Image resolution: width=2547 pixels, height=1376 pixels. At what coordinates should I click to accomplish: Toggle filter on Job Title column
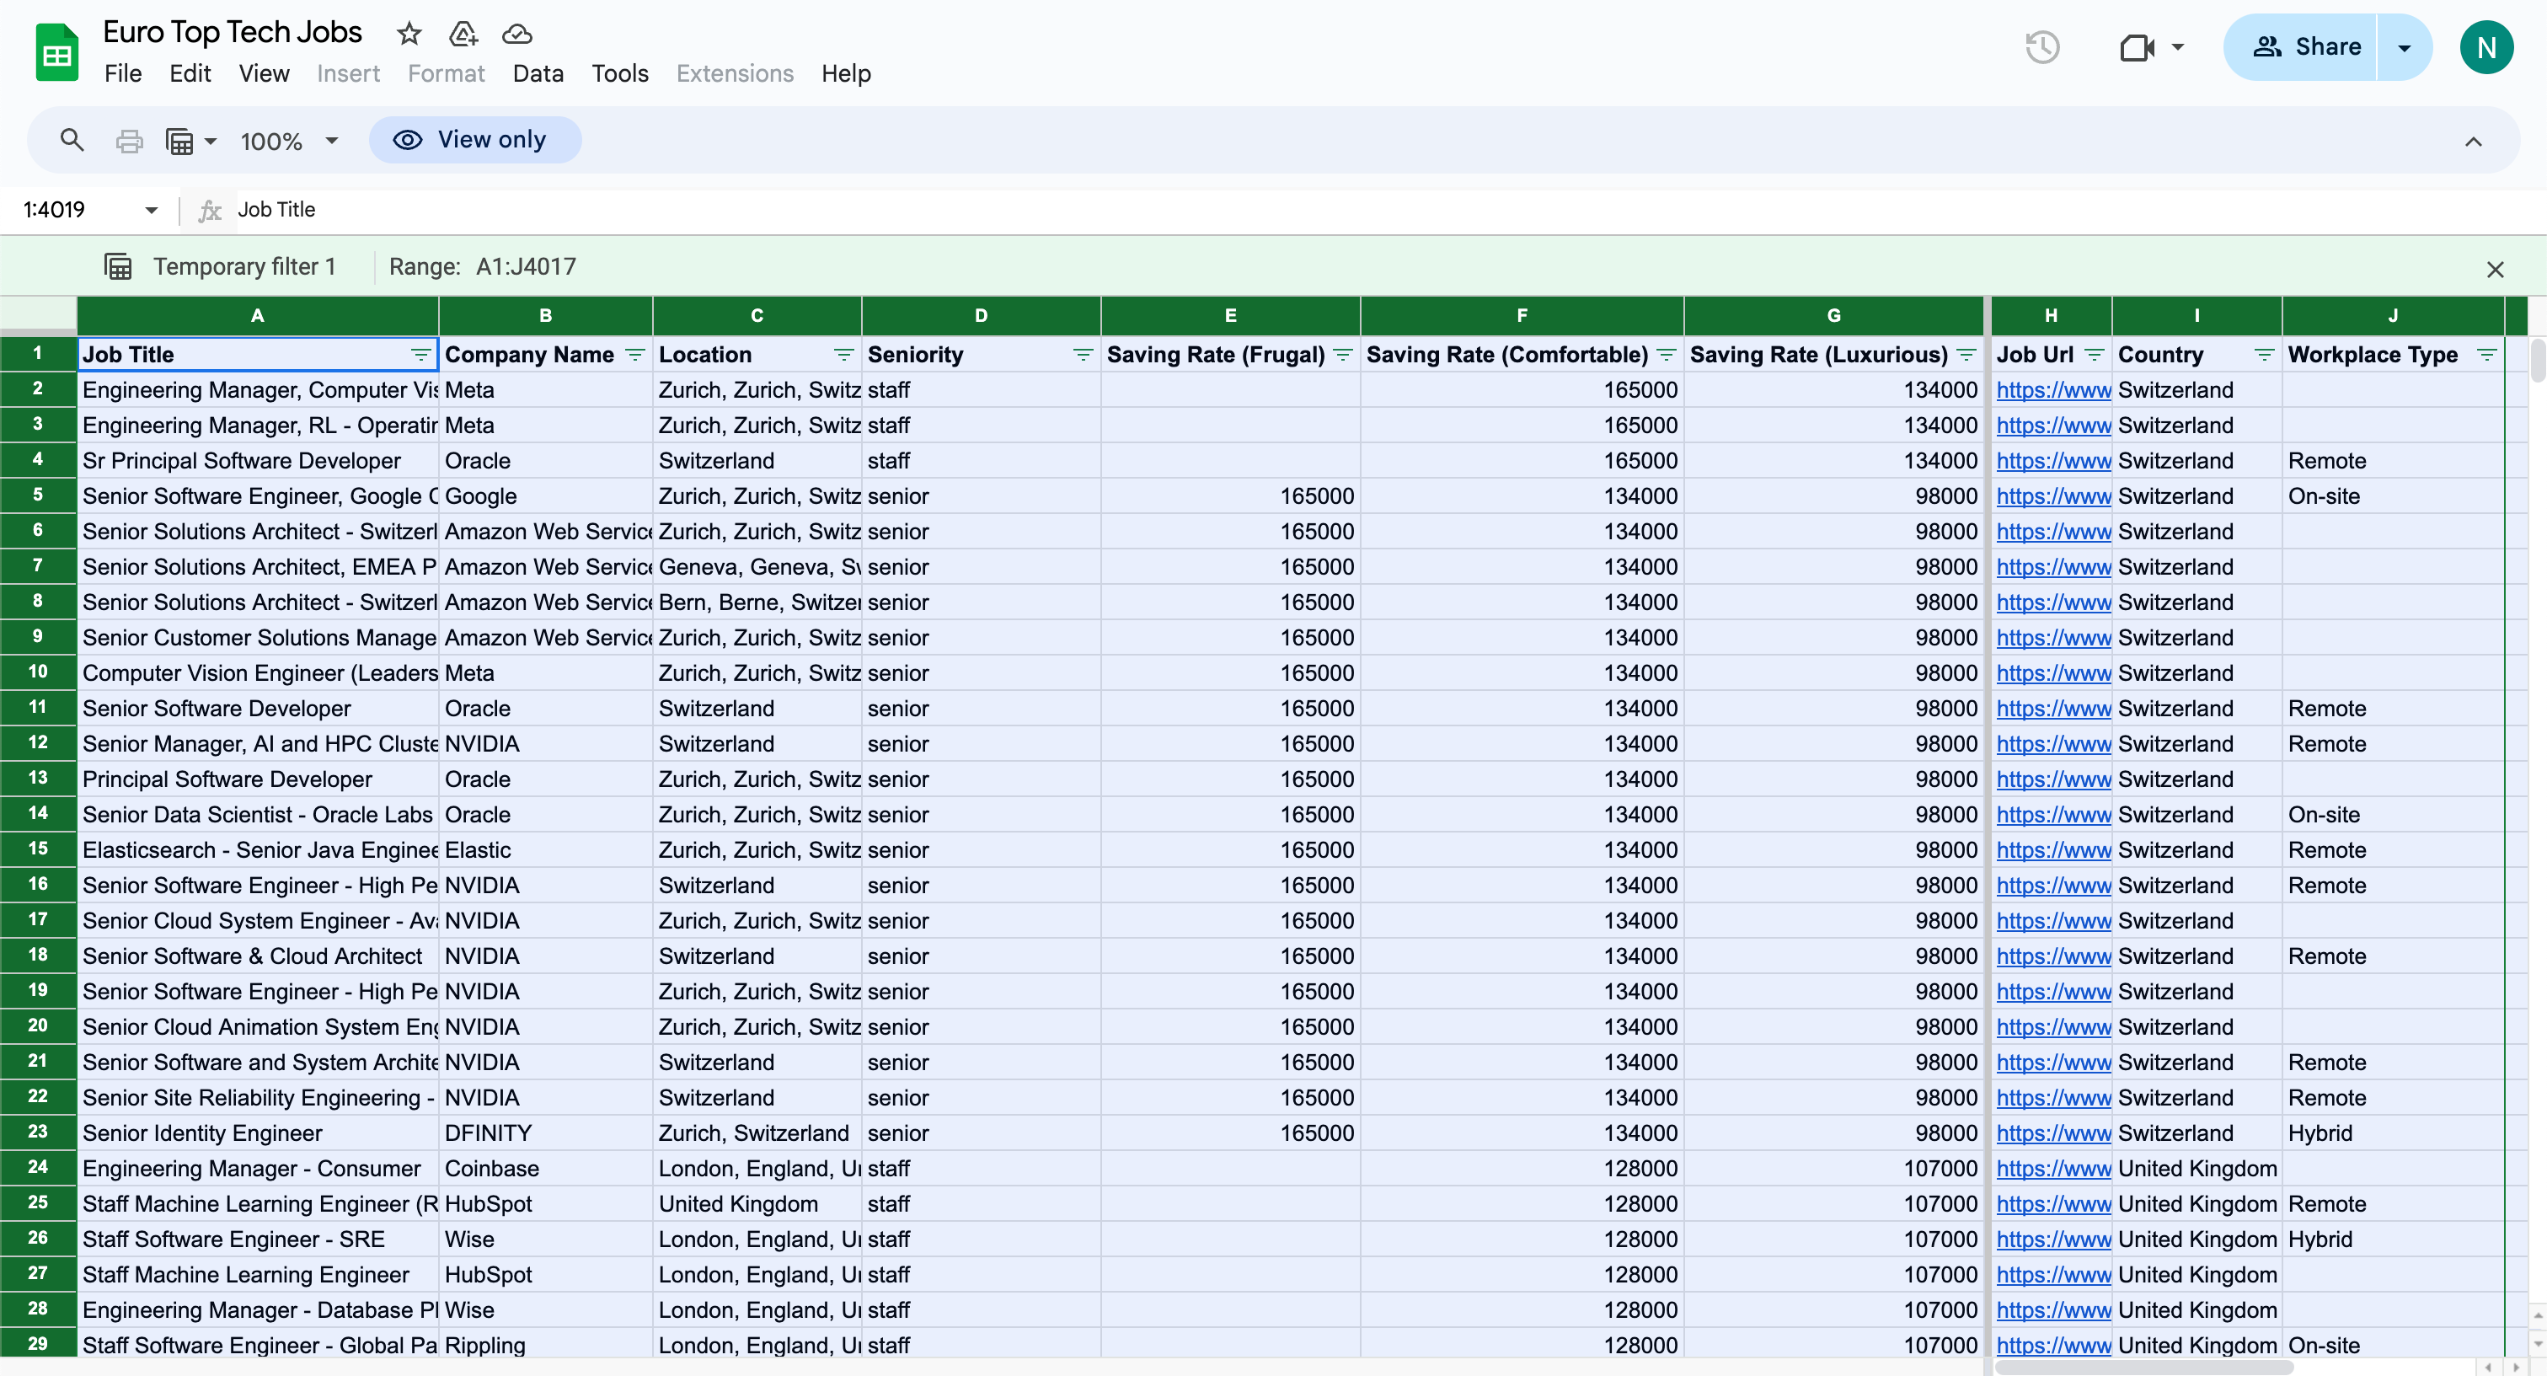(x=420, y=355)
